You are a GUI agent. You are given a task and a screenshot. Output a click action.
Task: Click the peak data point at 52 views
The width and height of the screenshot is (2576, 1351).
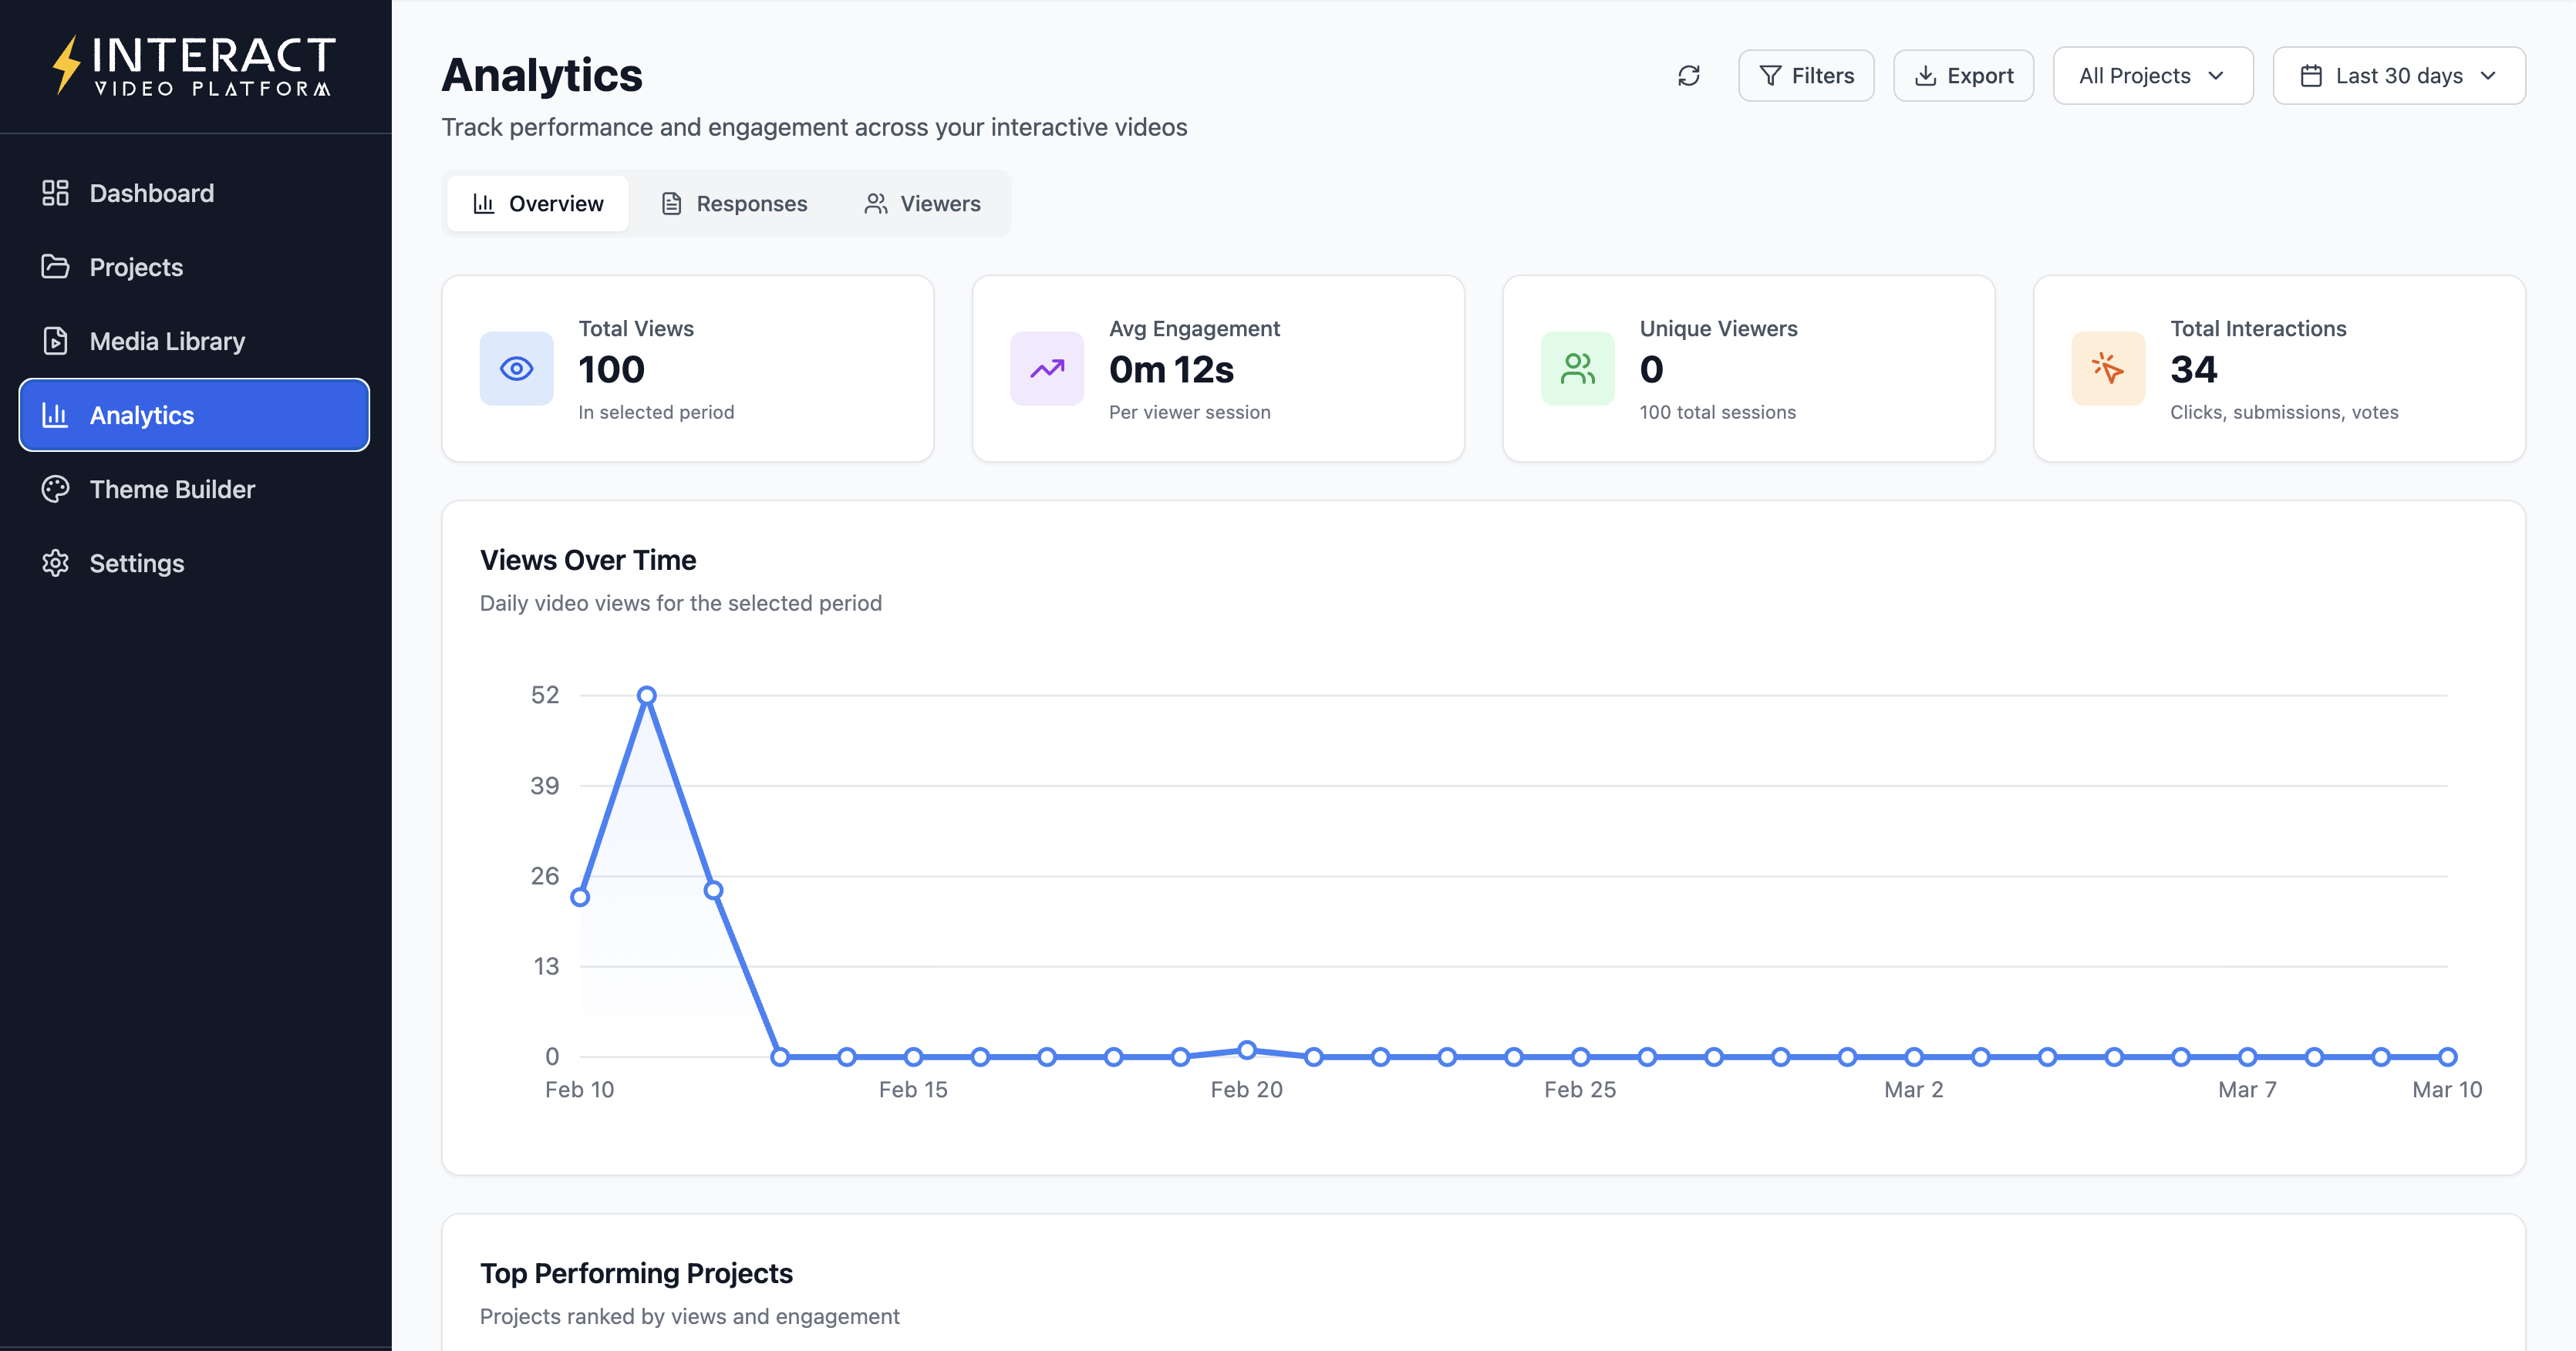click(x=647, y=695)
